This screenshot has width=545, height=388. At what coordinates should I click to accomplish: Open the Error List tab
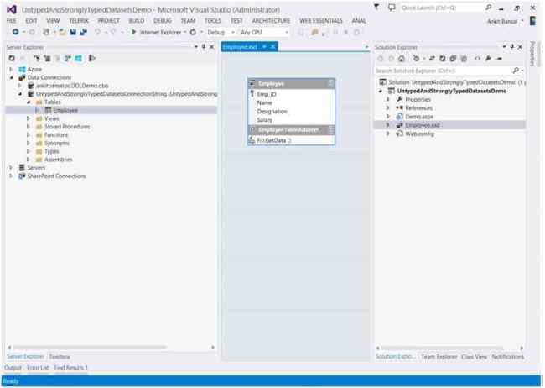pos(38,368)
